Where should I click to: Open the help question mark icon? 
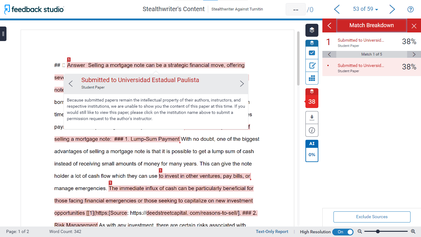[x=410, y=9]
